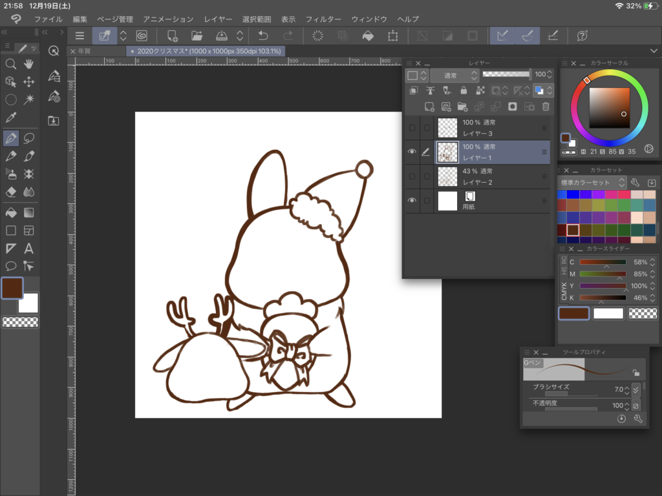Screen dimensions: 662x496
Task: Show hidden レイヤー 2 layer
Action: (x=412, y=176)
